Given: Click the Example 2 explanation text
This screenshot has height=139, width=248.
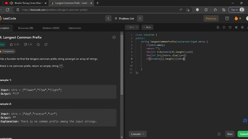Looking at the screenshot, I should (49, 122).
